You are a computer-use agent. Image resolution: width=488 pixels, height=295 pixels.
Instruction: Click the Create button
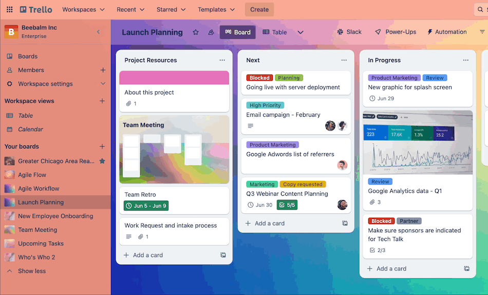(x=259, y=9)
